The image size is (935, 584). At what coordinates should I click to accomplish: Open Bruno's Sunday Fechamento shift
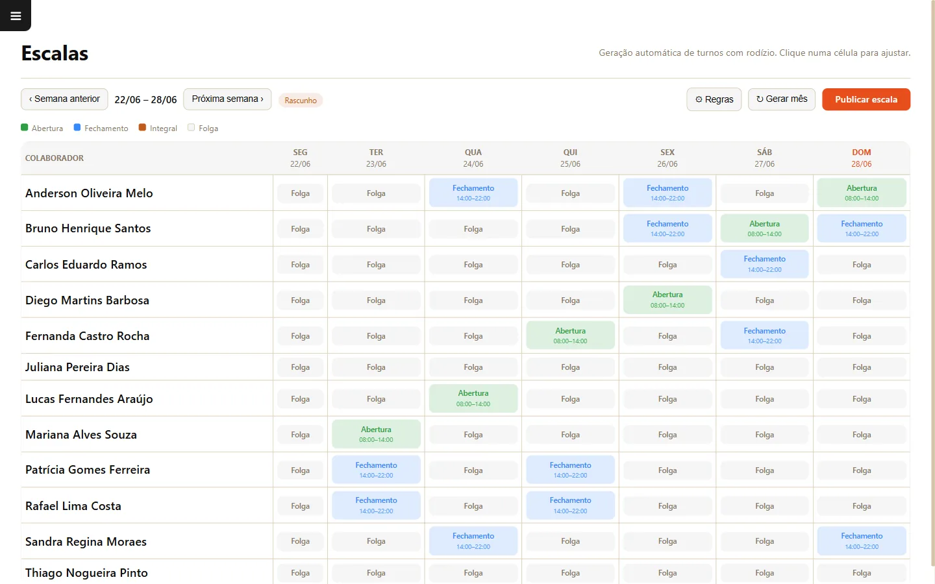coord(862,228)
